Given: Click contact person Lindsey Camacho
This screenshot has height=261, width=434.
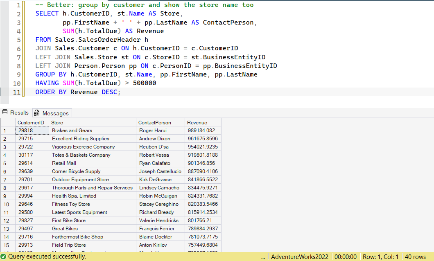Looking at the screenshot, I should pyautogui.click(x=160, y=188).
